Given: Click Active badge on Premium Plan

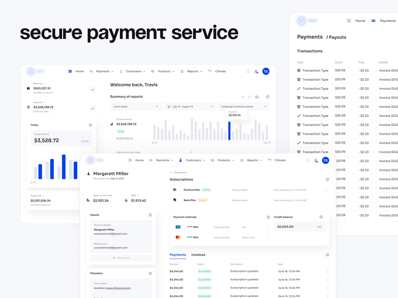Looking at the screenshot, I should pyautogui.click(x=206, y=190).
